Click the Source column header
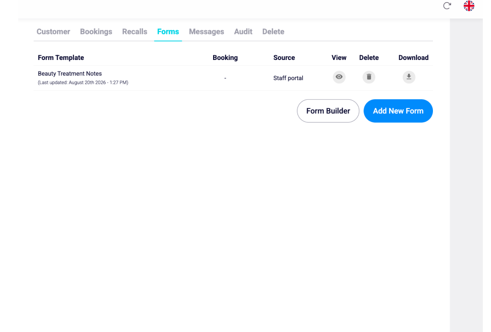Image resolution: width=491 pixels, height=332 pixels. point(284,58)
